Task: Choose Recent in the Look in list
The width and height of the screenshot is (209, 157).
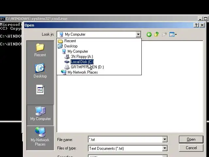Action: click(70, 41)
